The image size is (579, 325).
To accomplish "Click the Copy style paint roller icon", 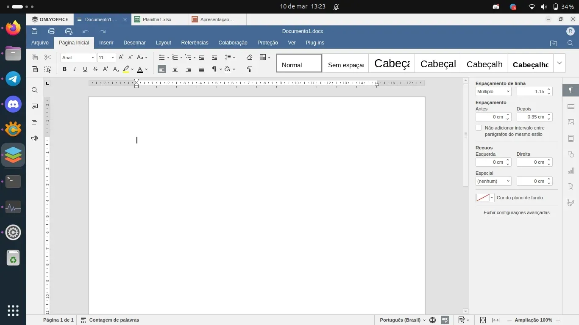I will pyautogui.click(x=249, y=69).
